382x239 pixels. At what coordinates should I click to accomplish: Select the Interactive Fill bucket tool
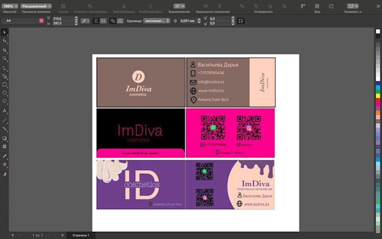tap(4, 165)
